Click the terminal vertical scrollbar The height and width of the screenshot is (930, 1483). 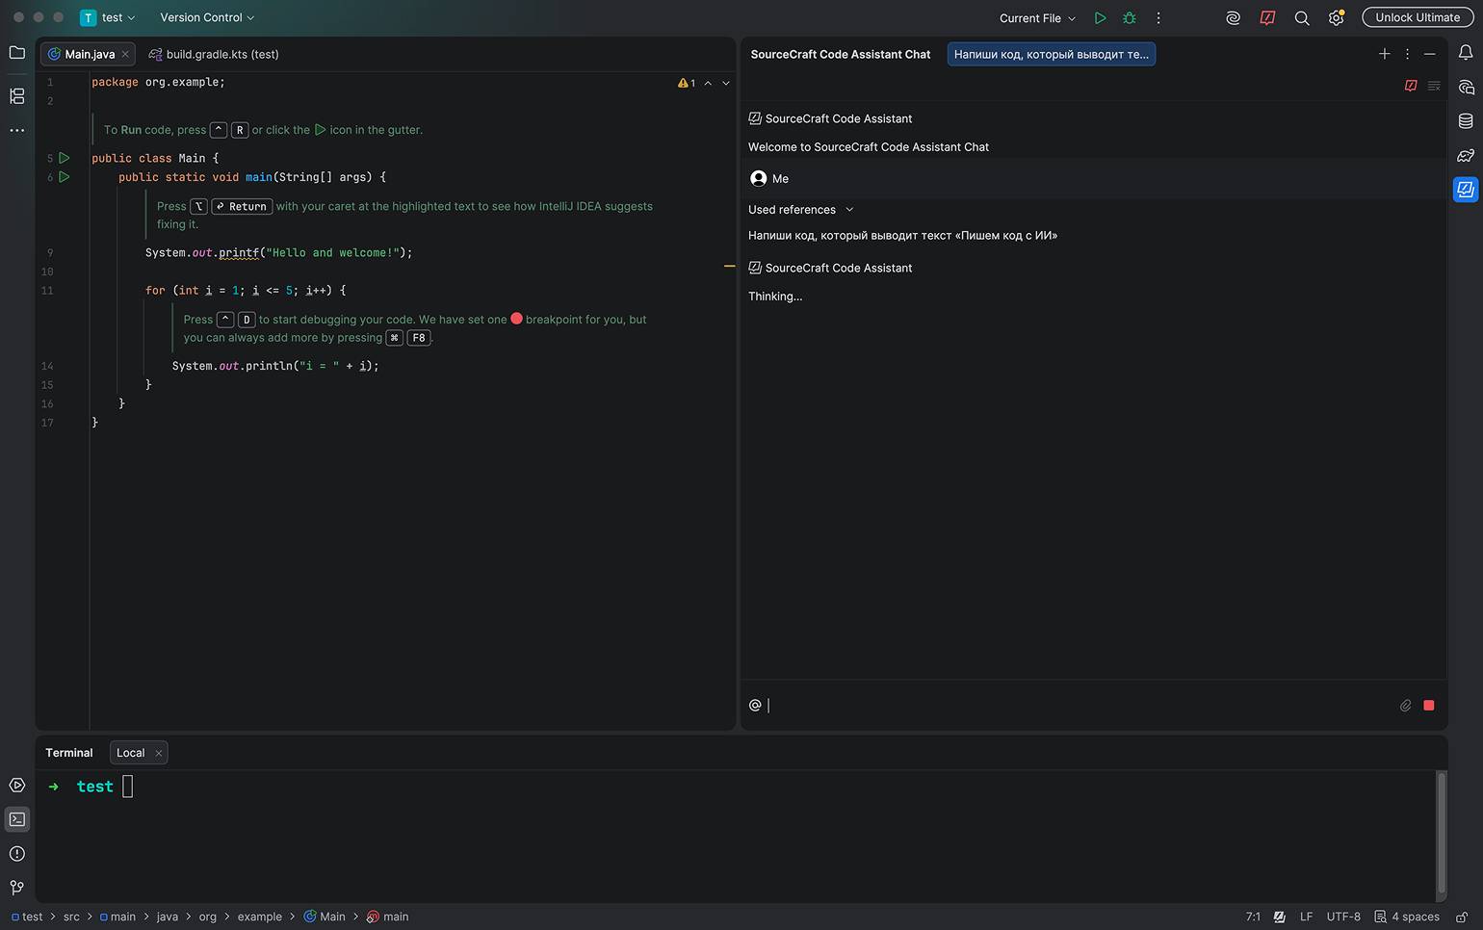click(1442, 833)
